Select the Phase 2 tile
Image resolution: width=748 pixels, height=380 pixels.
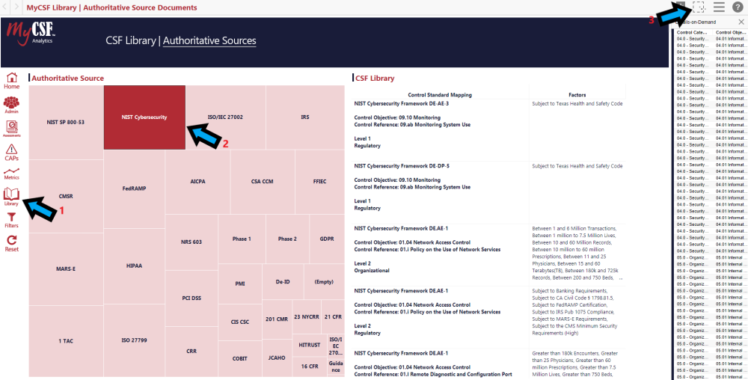(287, 239)
